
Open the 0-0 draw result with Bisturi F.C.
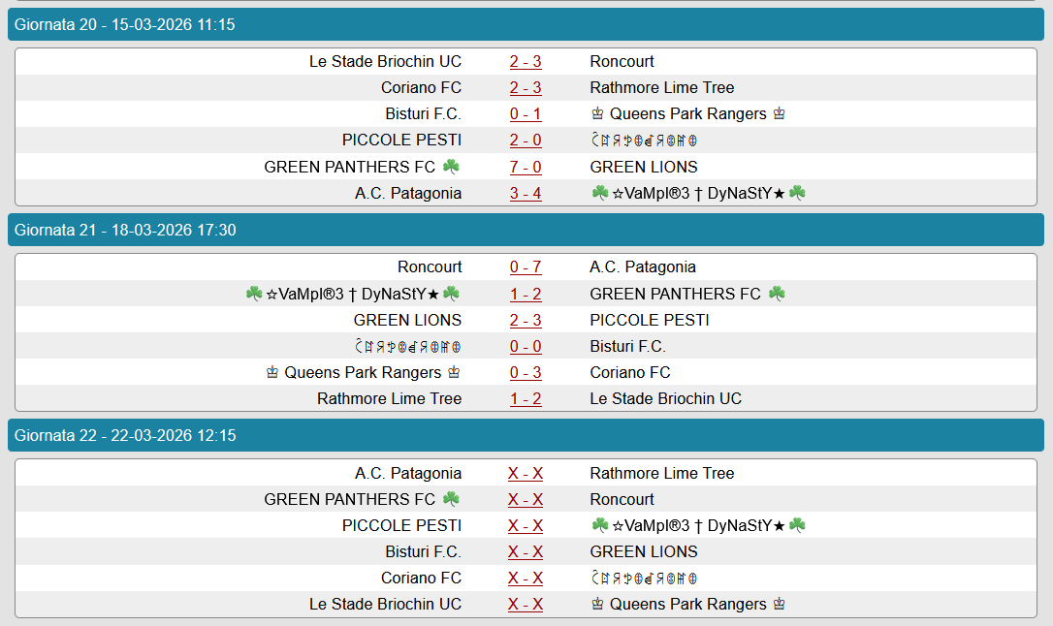tap(526, 346)
